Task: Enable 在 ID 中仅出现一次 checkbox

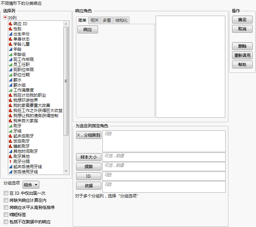Action: pyautogui.click(x=6, y=193)
